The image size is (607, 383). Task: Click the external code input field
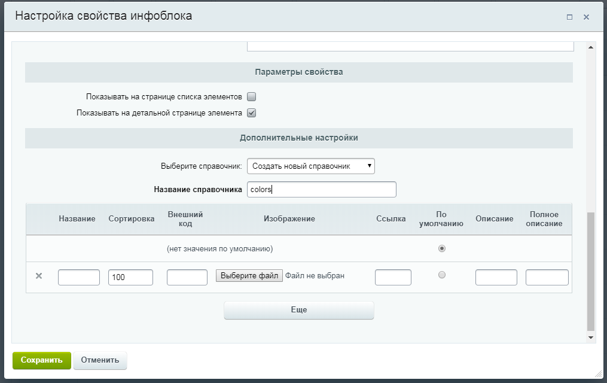(x=187, y=277)
